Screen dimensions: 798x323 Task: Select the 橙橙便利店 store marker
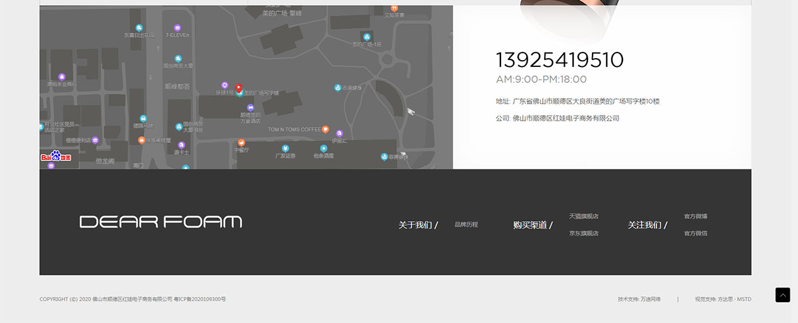click(95, 140)
